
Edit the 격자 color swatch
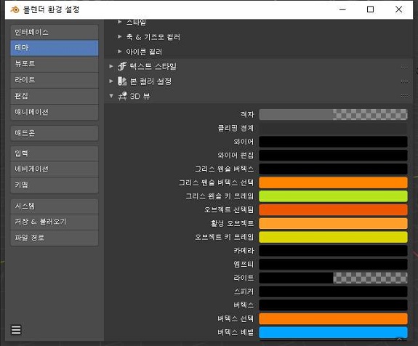[333, 115]
